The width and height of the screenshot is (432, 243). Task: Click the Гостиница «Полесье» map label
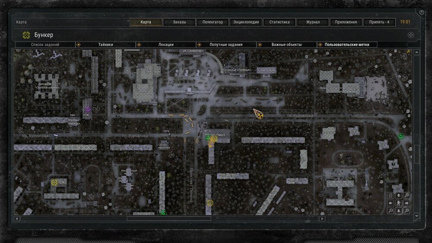[x=237, y=70]
